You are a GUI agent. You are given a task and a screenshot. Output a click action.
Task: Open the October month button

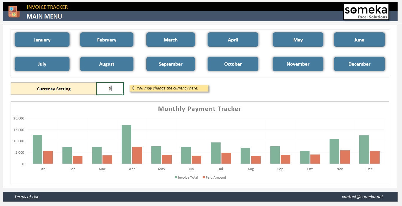click(233, 64)
